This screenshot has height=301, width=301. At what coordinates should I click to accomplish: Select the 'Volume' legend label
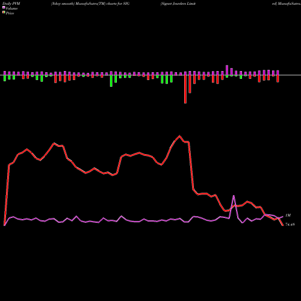pyautogui.click(x=11, y=8)
